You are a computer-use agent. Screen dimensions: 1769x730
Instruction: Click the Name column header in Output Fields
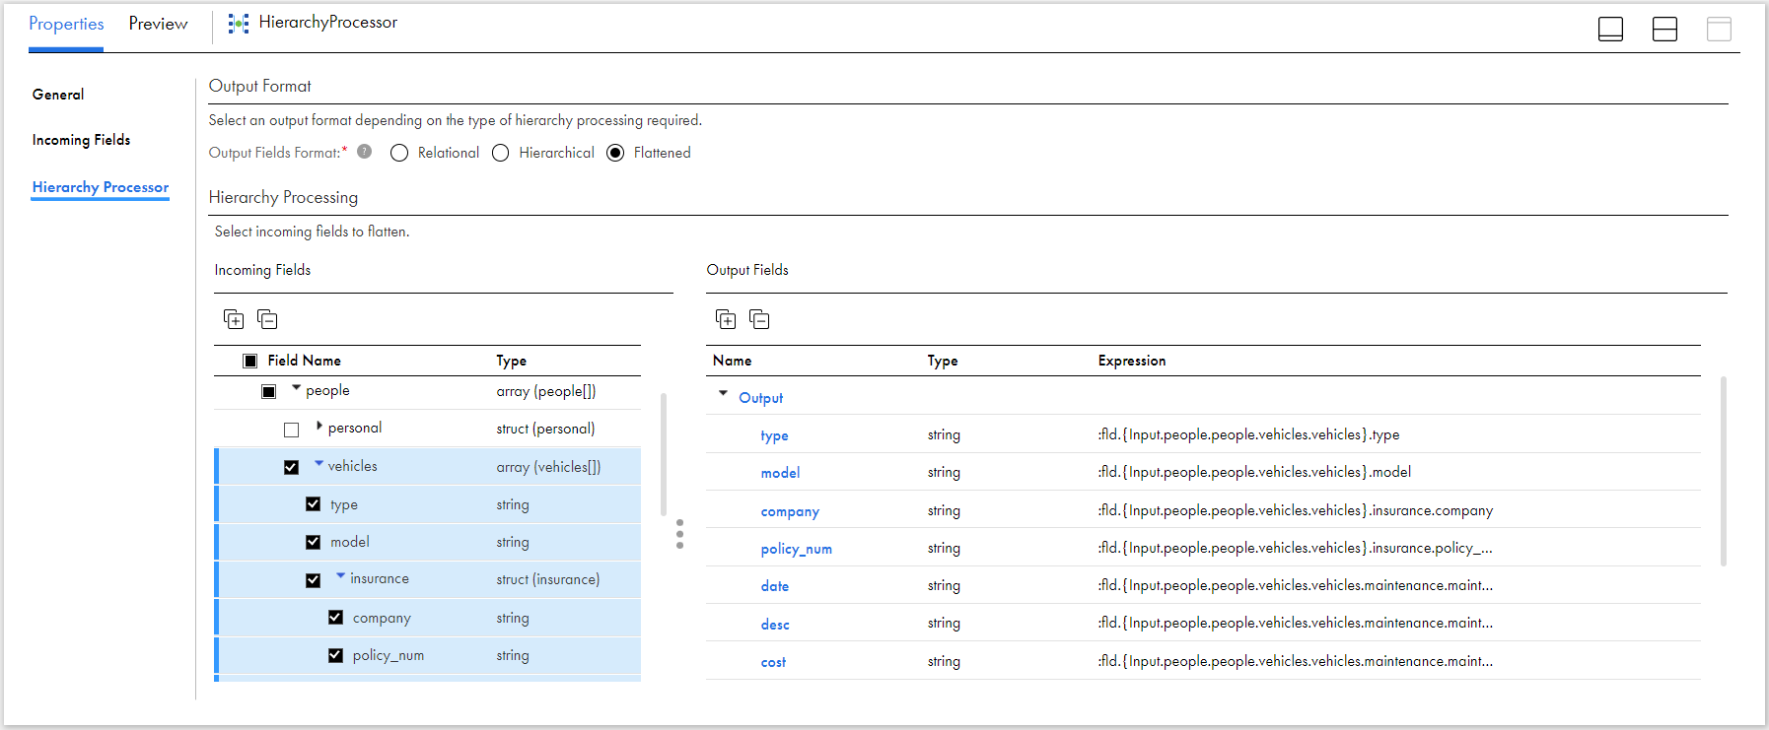[732, 361]
